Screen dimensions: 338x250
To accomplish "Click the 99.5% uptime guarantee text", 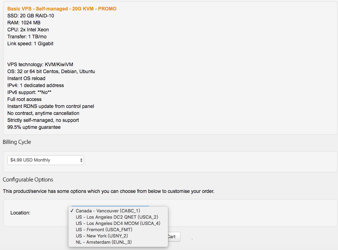I will tap(34, 127).
